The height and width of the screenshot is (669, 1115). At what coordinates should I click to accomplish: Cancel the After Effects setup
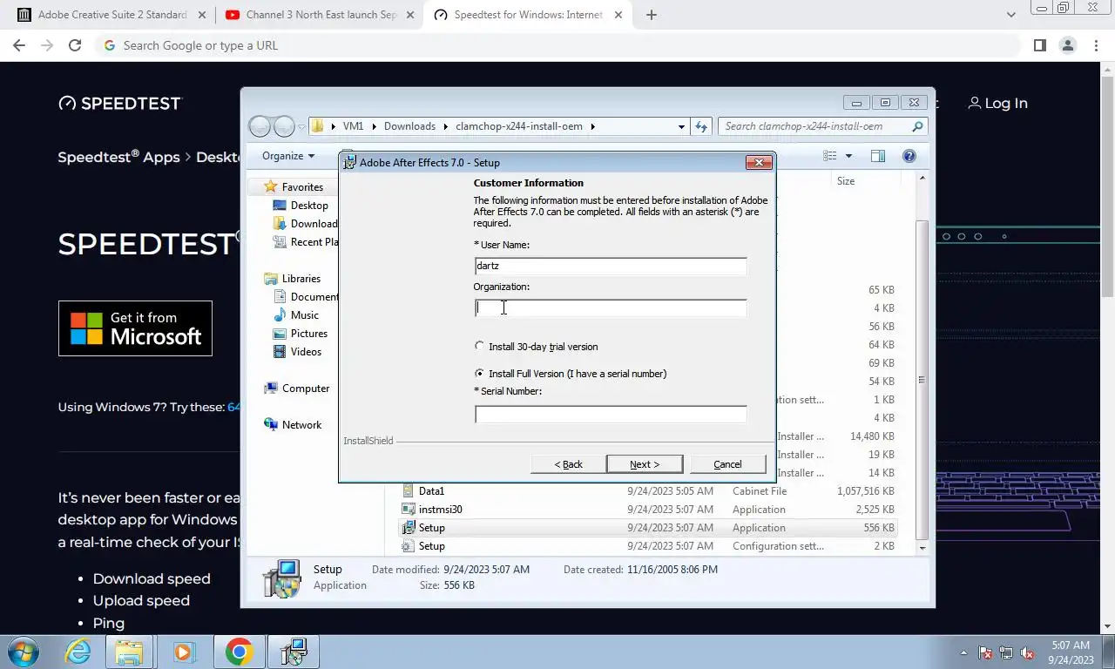(727, 464)
